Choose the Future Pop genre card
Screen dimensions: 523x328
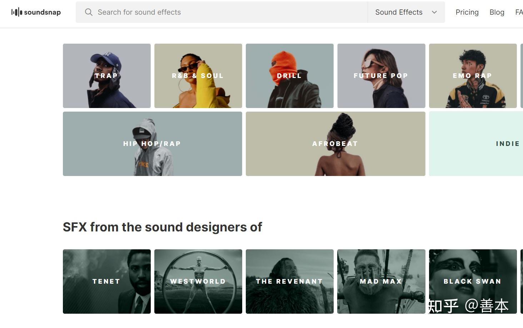(381, 76)
